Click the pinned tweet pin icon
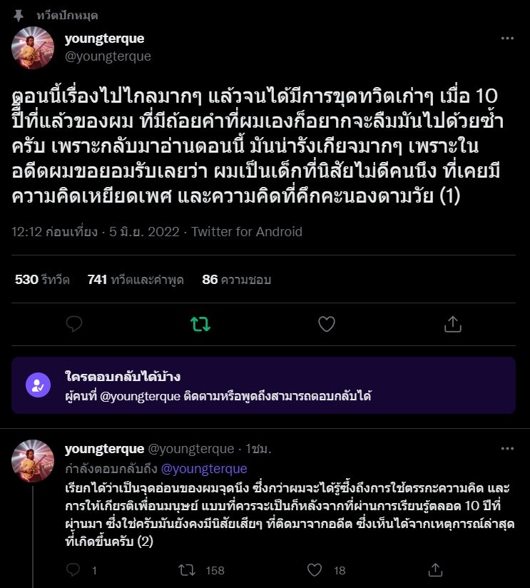The height and width of the screenshot is (588, 530). pos(19,16)
